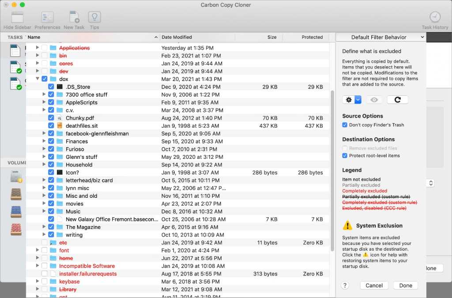Uncheck the writing folder checkbox
Viewport: 452px width, 298px height.
[x=51, y=234]
